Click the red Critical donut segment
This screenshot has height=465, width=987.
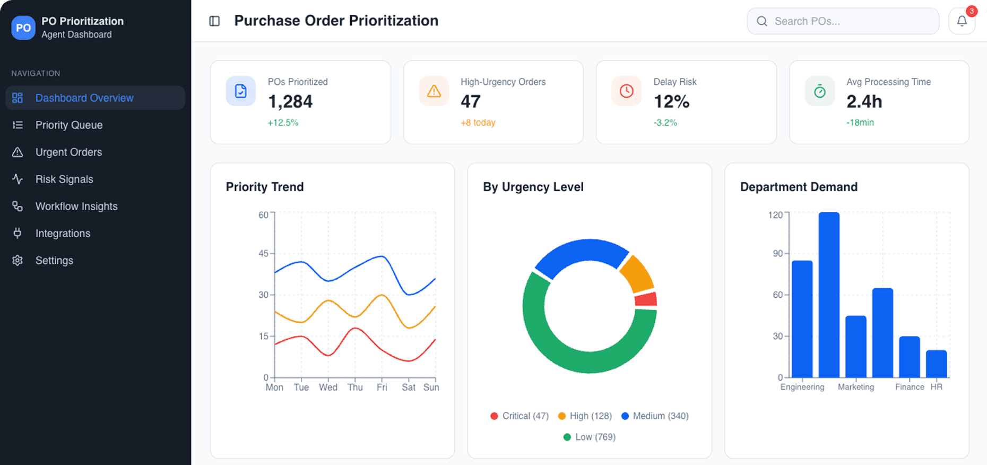(x=646, y=299)
